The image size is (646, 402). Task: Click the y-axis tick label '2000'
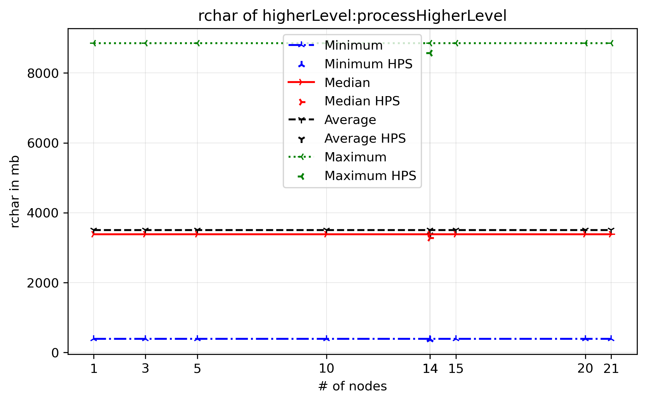pyautogui.click(x=43, y=283)
